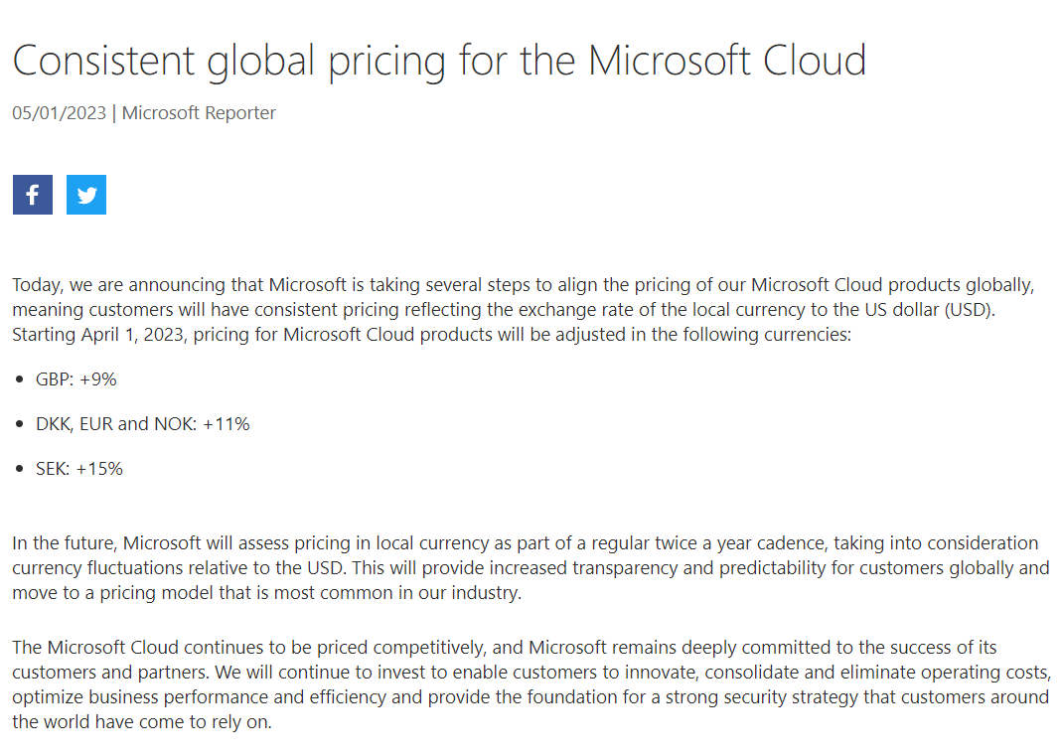Viewport: 1061px width, 756px height.
Task: Click the bullet marker before DKK
Action: (20, 424)
